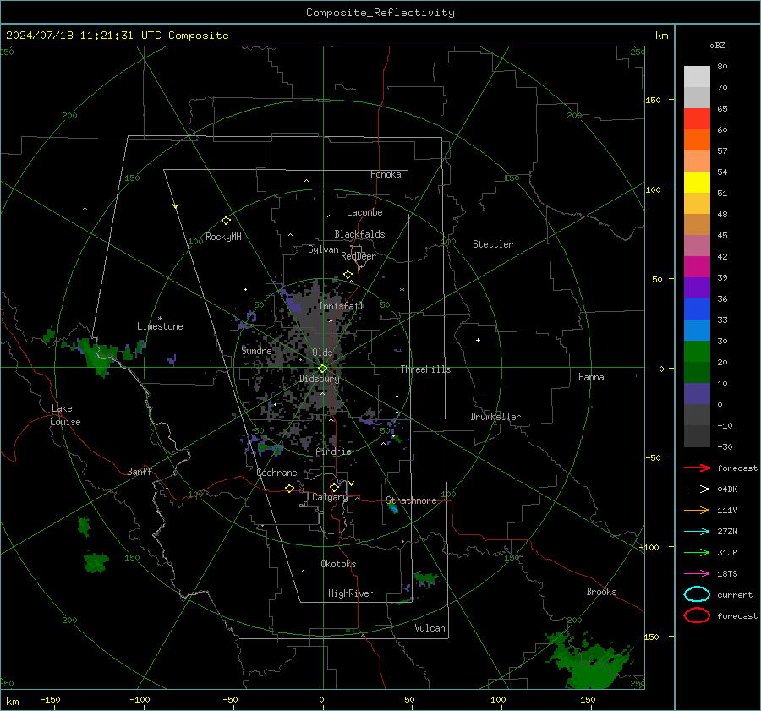Click the yellow diamond marker near RockyMH
Viewport: 761px width, 711px height.
(226, 221)
